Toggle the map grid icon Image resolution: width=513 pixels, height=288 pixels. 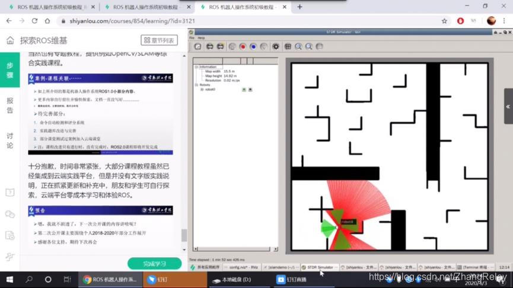288,46
